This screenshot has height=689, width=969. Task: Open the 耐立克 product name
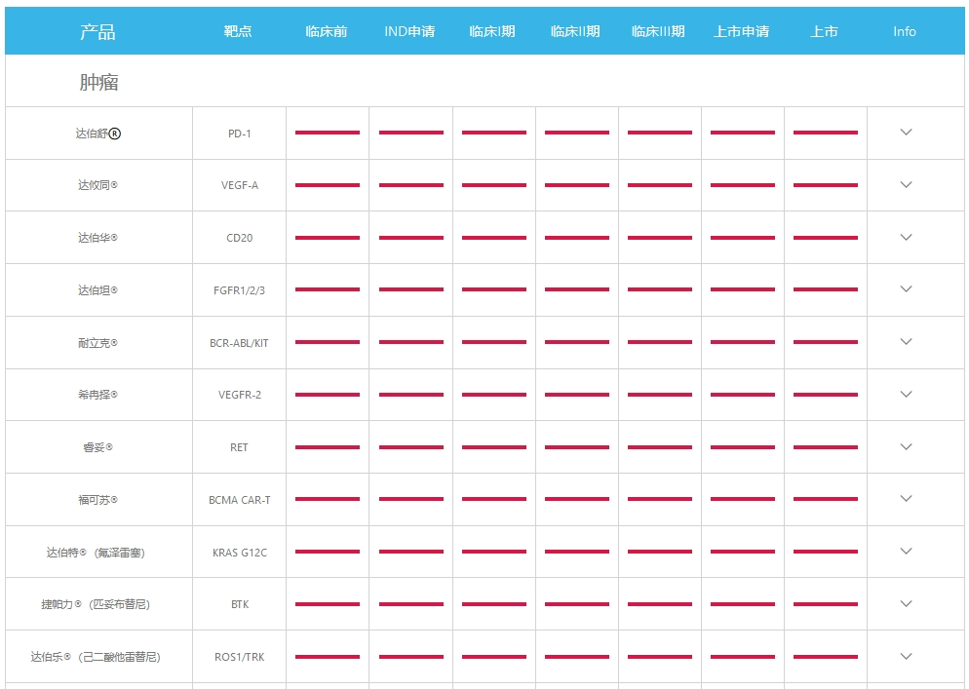click(97, 343)
